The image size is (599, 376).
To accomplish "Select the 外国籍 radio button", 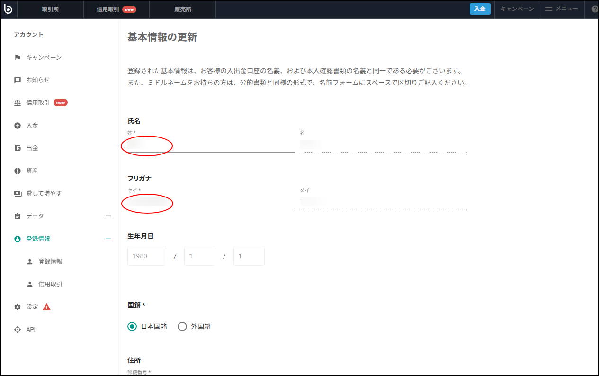I will pos(182,326).
